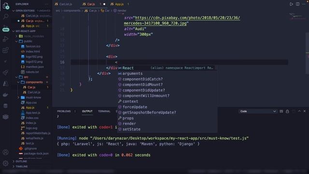Open the Explorer view in activity bar
This screenshot has height=174, width=309.
click(x=6, y=6)
